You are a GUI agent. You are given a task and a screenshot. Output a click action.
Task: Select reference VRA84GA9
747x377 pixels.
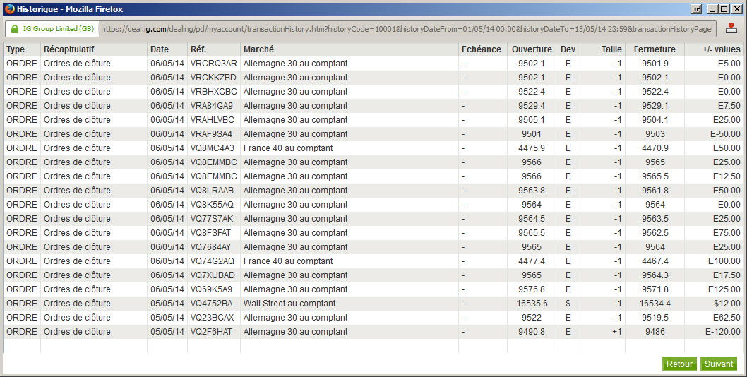coord(212,106)
